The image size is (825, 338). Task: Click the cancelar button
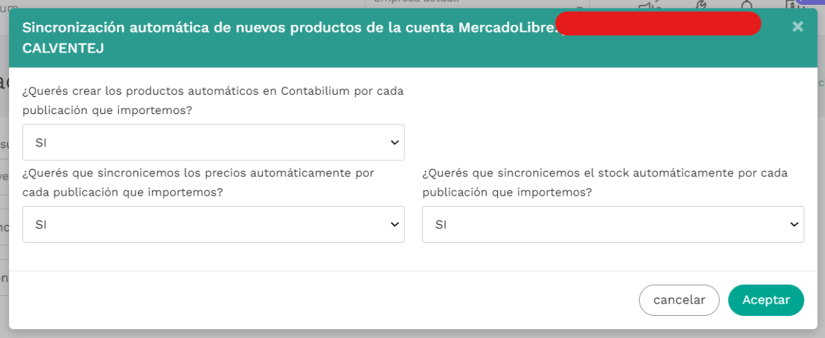pos(679,300)
